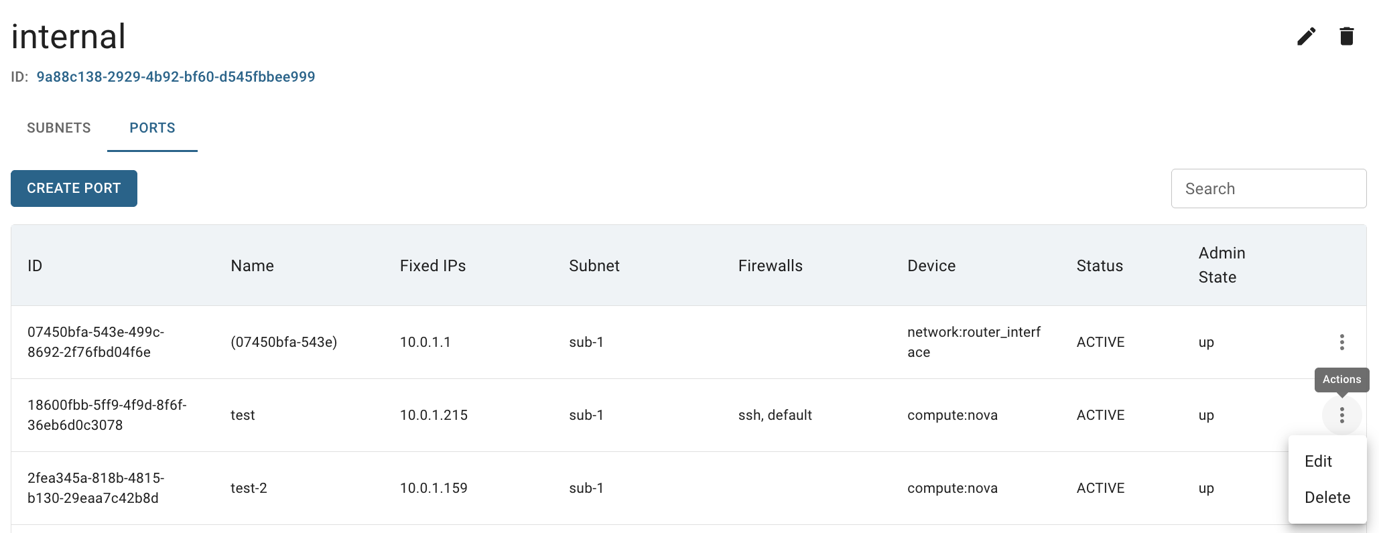Click the Status column header
This screenshot has width=1379, height=533.
click(x=1099, y=266)
